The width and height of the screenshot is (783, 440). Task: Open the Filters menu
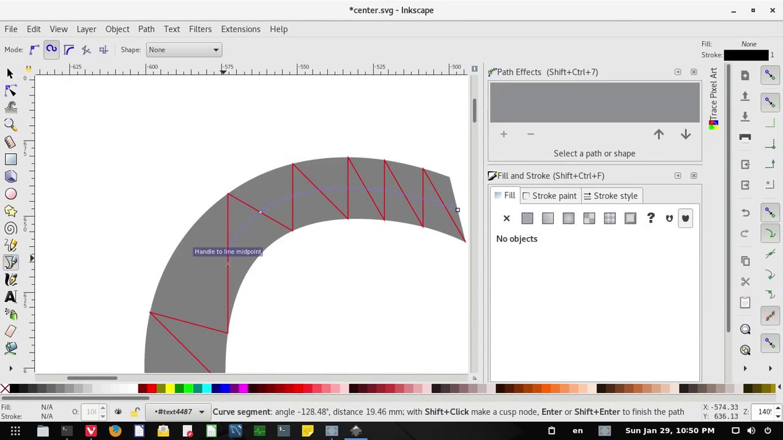pos(200,29)
